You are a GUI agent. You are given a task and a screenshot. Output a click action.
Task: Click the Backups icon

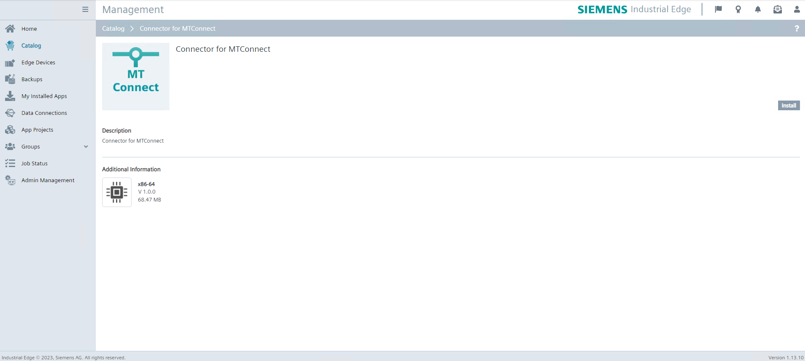(10, 79)
